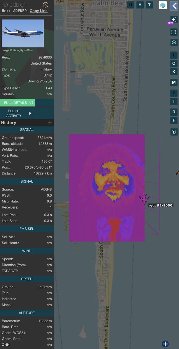This screenshot has width=179, height=349.
Task: Click the WIND section header
Action: point(27,251)
